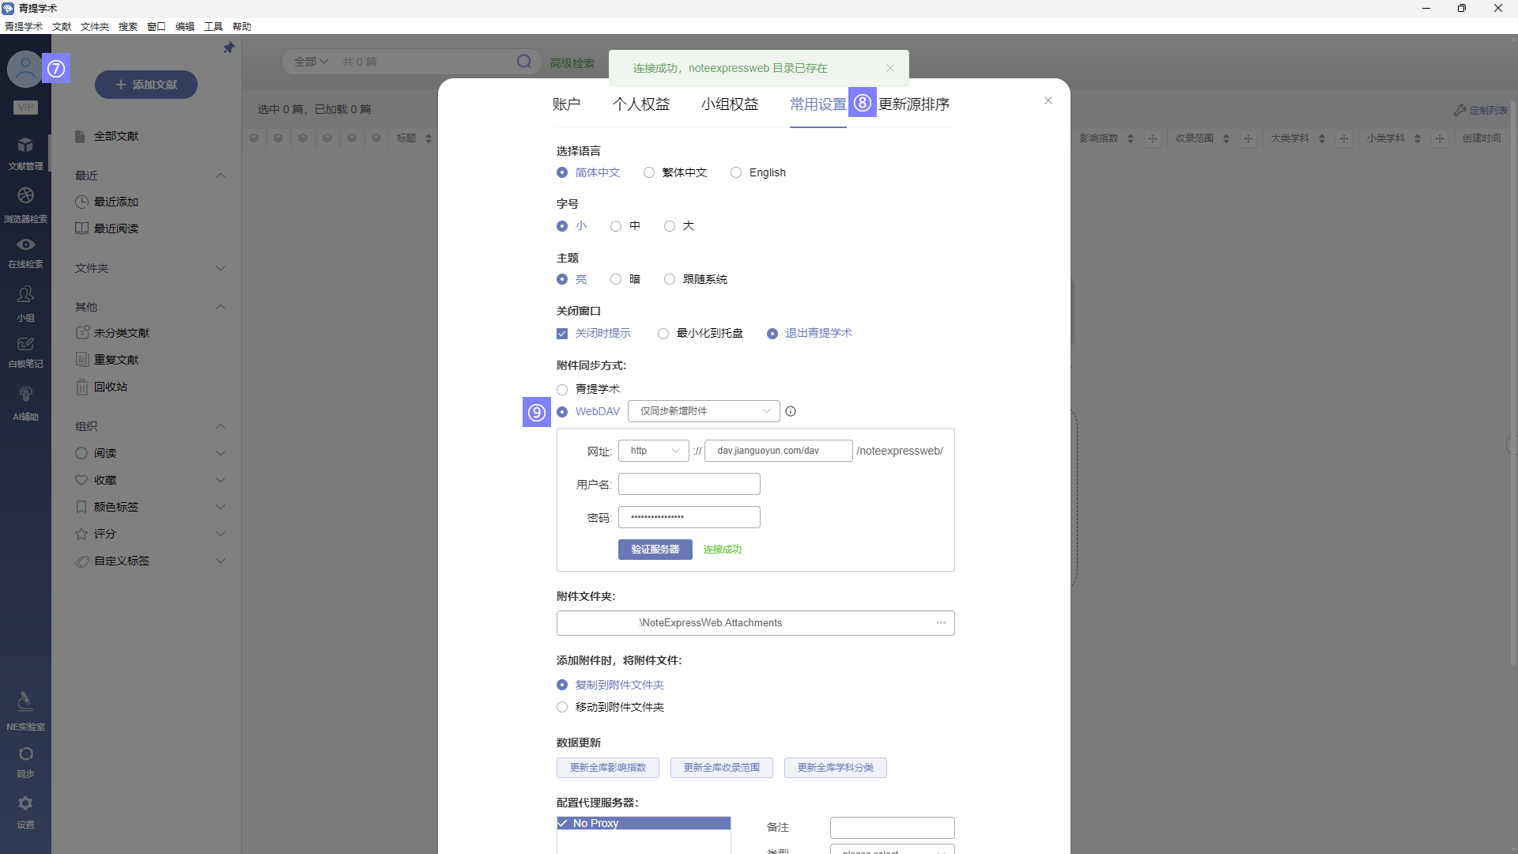Switch to the 个人权益 tab
Screen dimensions: 1518x854
pyautogui.click(x=640, y=104)
